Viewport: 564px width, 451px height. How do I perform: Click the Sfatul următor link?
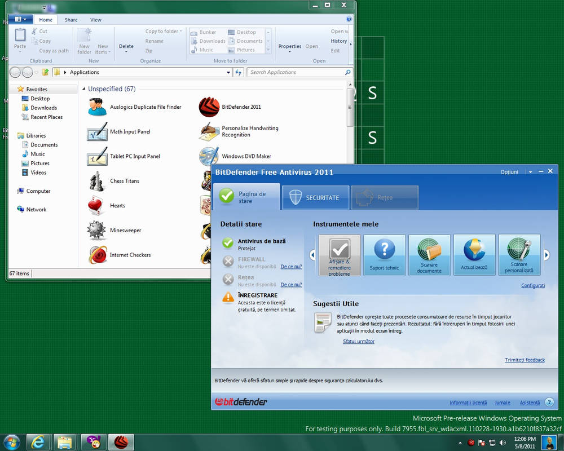coord(358,341)
